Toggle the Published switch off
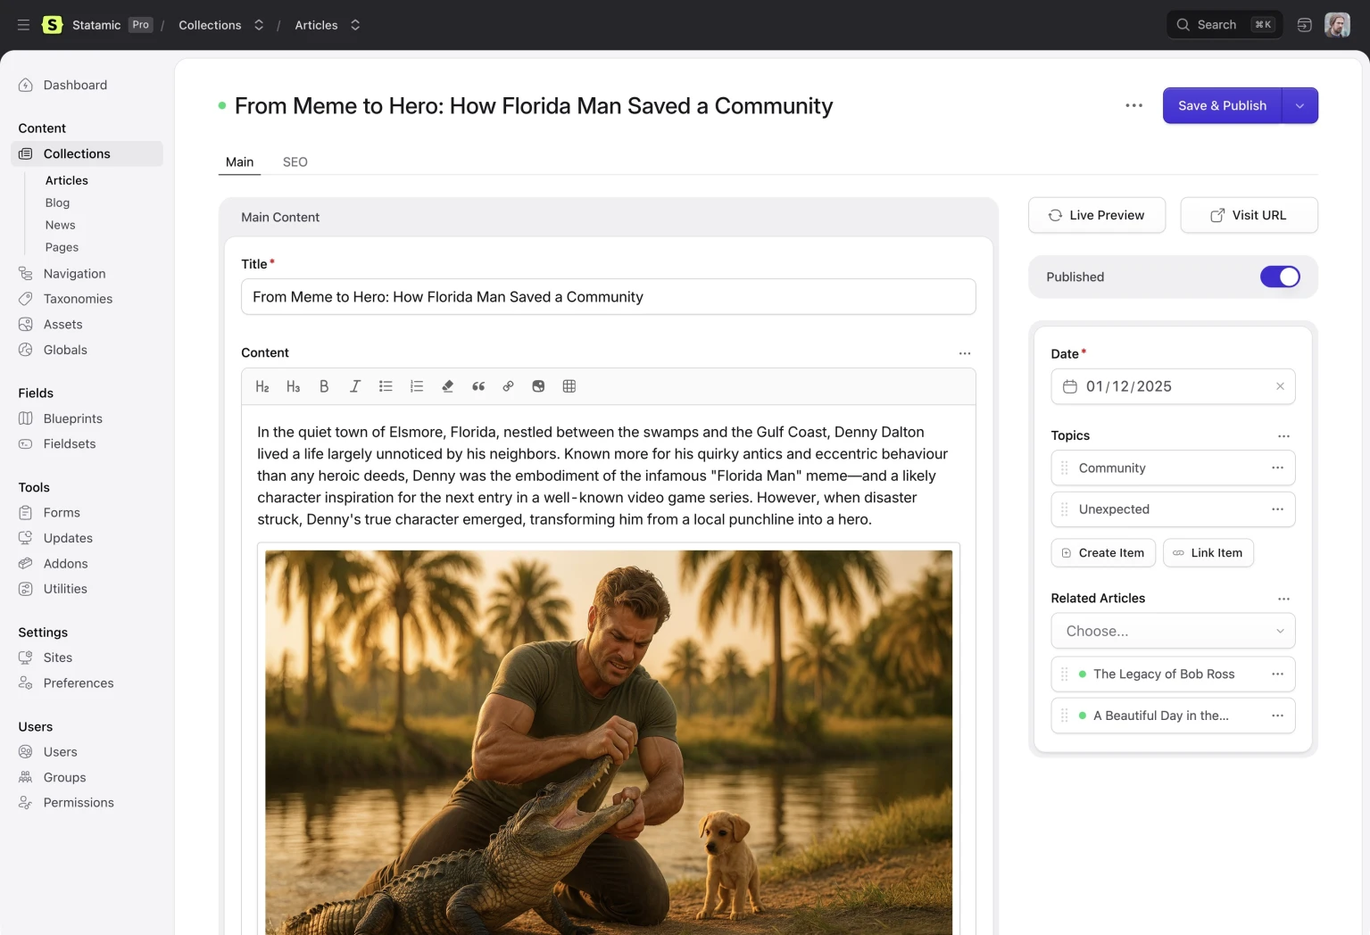The image size is (1370, 935). click(x=1279, y=277)
